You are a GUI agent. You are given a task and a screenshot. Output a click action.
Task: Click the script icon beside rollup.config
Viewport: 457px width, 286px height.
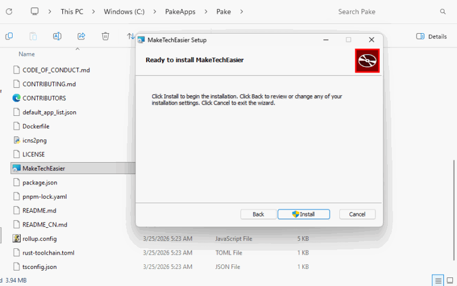coord(17,239)
